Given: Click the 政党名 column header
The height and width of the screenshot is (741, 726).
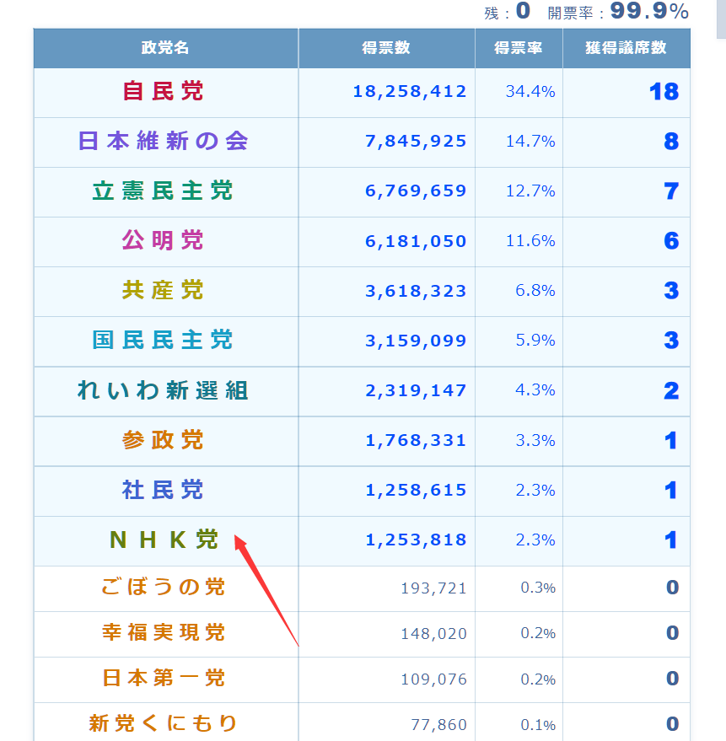Looking at the screenshot, I should coord(165,48).
